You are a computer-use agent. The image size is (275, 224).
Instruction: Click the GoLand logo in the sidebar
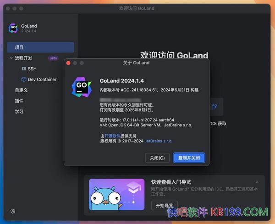point(13,28)
